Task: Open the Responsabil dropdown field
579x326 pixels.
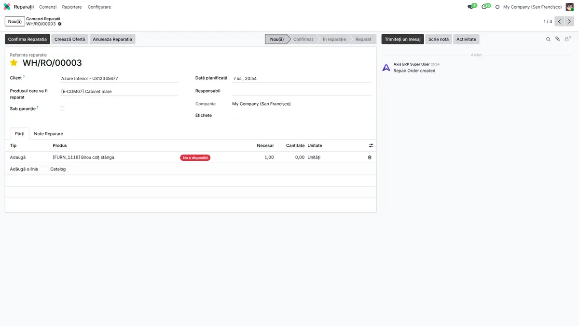Action: (302, 91)
